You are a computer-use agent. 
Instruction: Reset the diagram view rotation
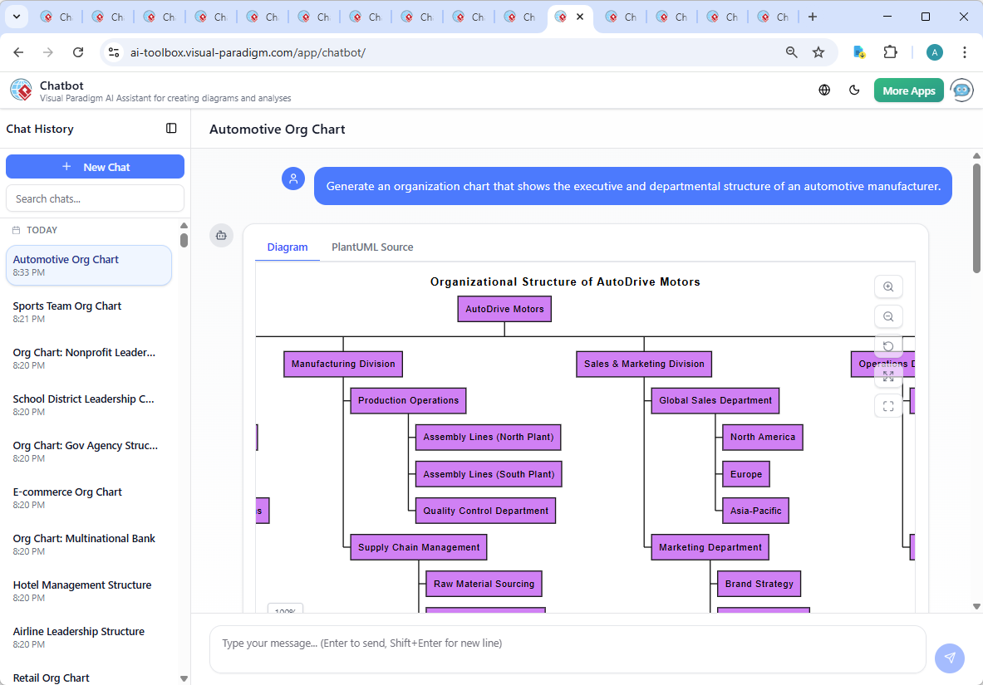[888, 346]
